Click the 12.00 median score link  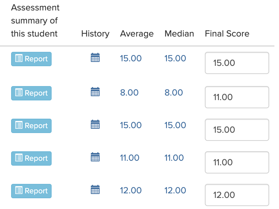[x=175, y=190]
